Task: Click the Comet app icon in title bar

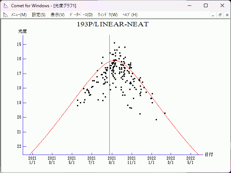Action: (6, 6)
